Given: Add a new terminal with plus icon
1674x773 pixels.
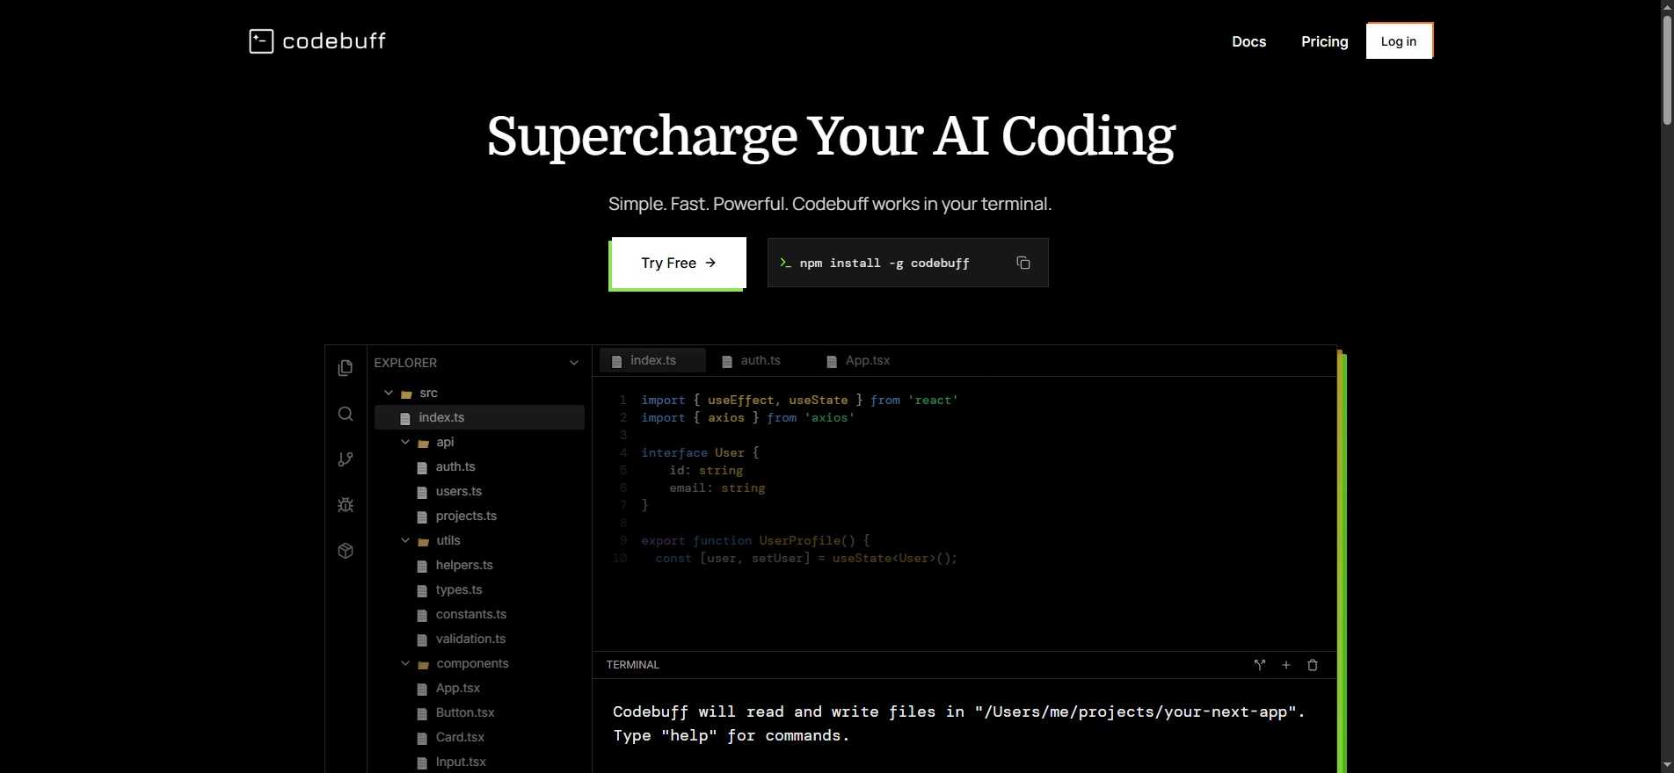Looking at the screenshot, I should [x=1286, y=665].
